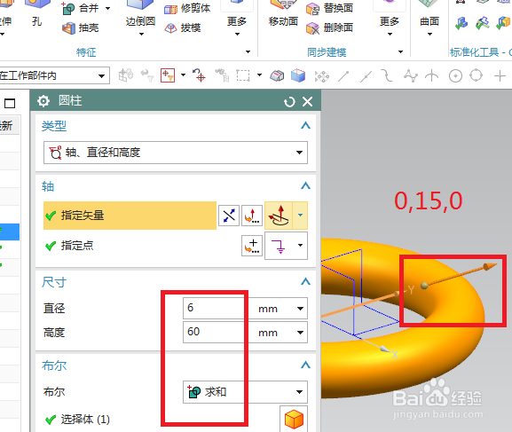
Task: Toggle the existing point plus snap icon
Action: (500, 75)
